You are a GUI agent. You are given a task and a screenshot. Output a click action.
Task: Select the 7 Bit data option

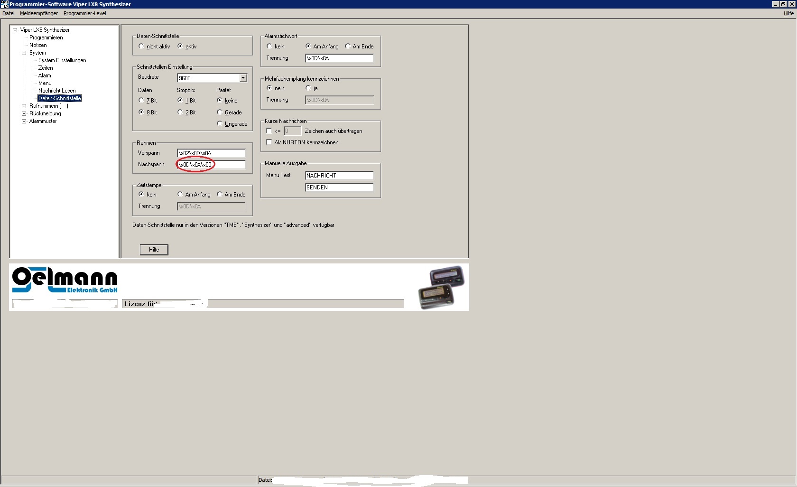click(x=141, y=101)
